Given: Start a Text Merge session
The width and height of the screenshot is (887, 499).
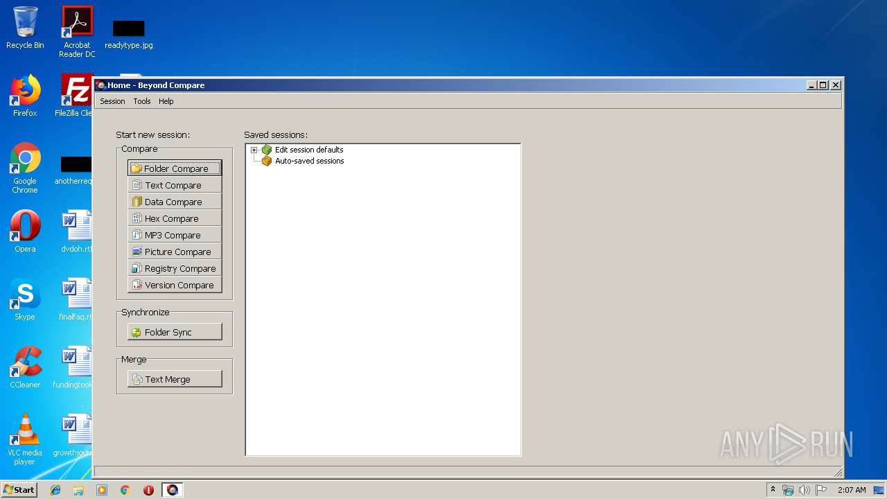Looking at the screenshot, I should click(x=175, y=379).
